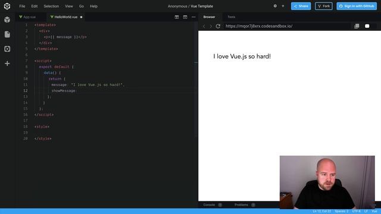The image size is (381, 214).
Task: Open the editor more options ellipsis
Action: click(193, 17)
